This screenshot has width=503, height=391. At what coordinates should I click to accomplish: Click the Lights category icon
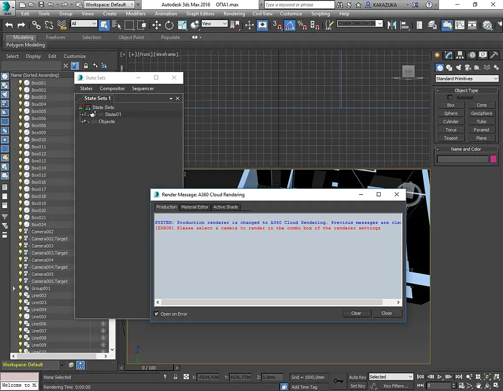tap(458, 67)
